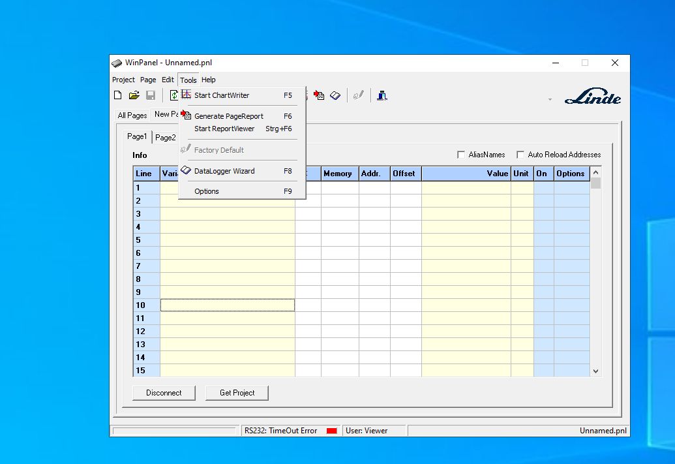Choose DataLogger Wizard menu item
Image resolution: width=675 pixels, height=464 pixels.
pos(243,171)
